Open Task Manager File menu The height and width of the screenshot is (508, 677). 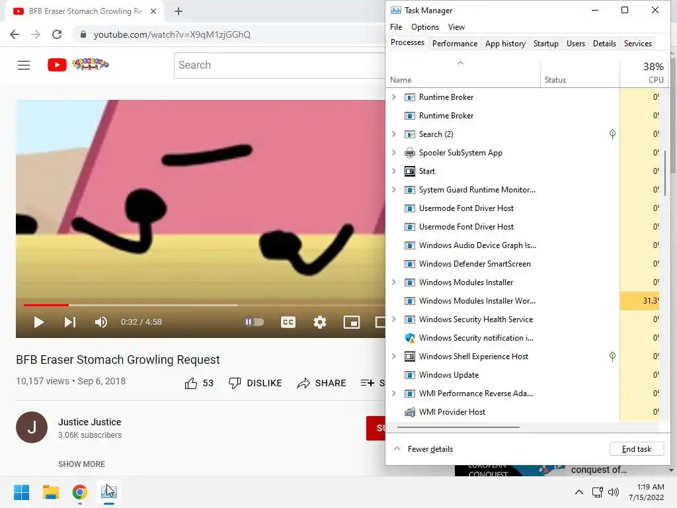coord(396,26)
